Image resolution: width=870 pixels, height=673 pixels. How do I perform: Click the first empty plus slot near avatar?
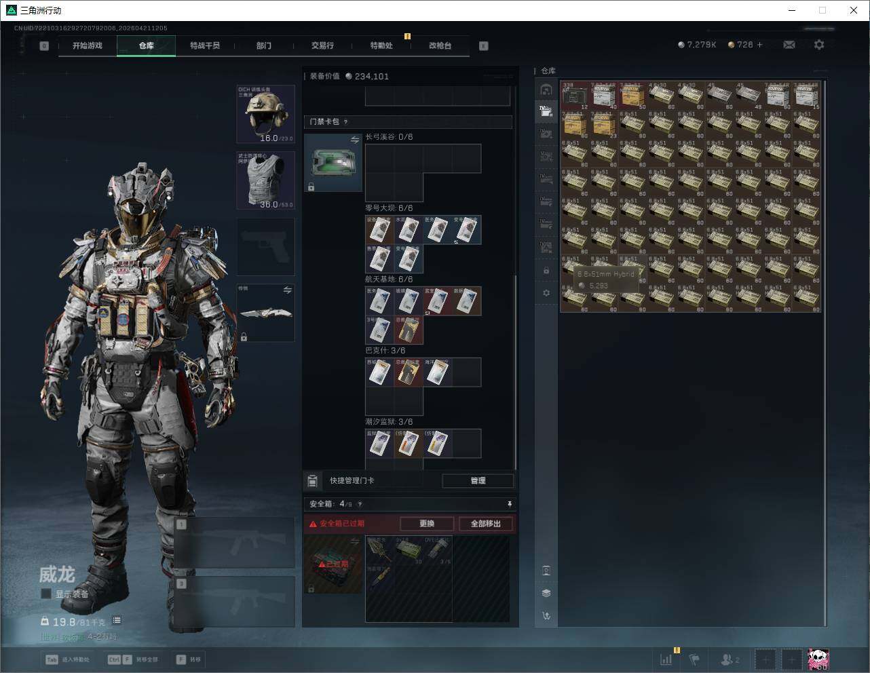(x=765, y=659)
